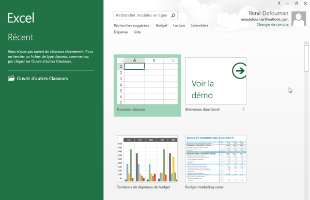Viewport: 310px width, 200px height.
Task: Click the folder icon for Ouvrir d'autres Classeurs
Action: (x=11, y=79)
